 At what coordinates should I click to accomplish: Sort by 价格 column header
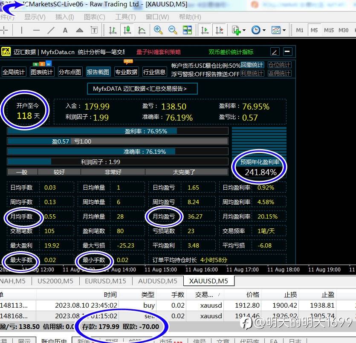pos(243,295)
